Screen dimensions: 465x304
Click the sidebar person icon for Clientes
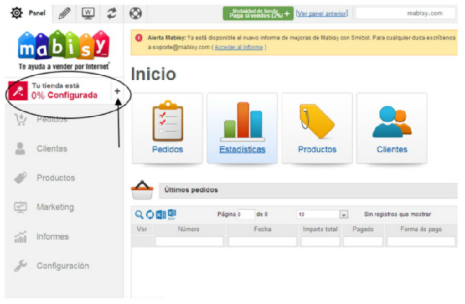(20, 148)
